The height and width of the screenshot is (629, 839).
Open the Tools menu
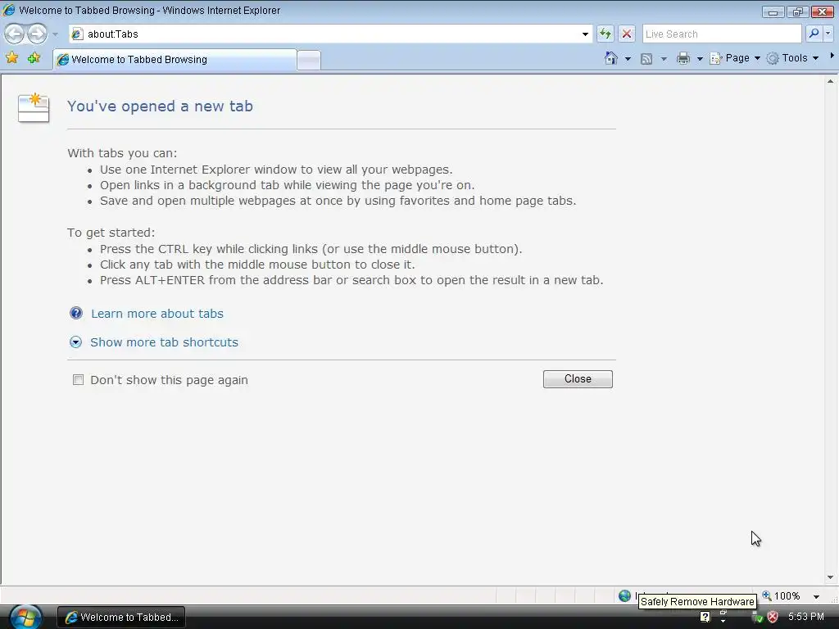792,58
